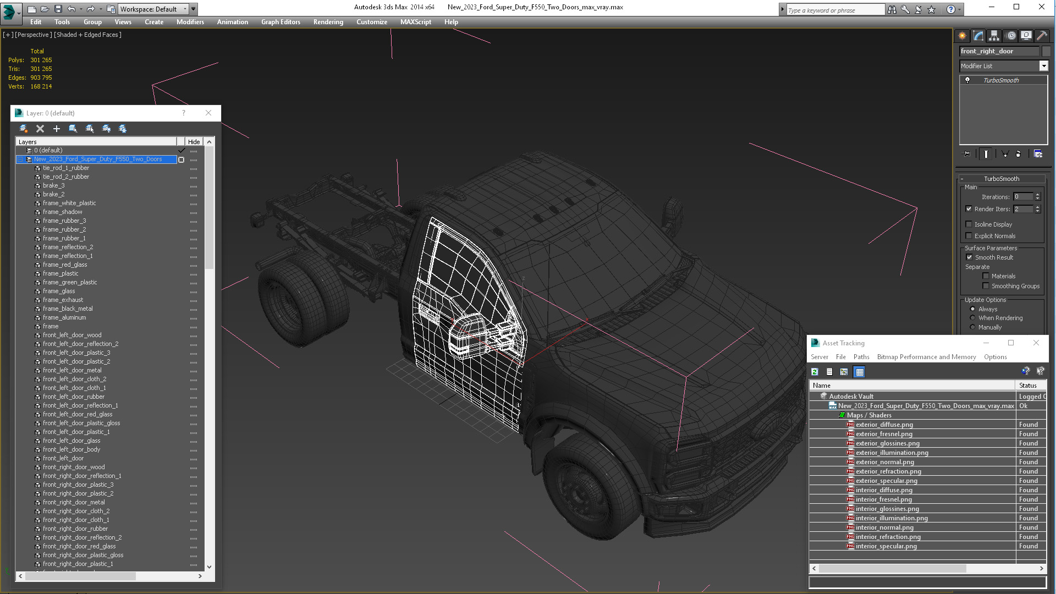Screen dimensions: 1056x594
Task: Click the Open File folder icon
Action: pyautogui.click(x=45, y=9)
